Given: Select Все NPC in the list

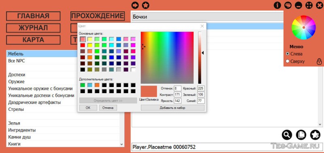Looking at the screenshot, I should (x=42, y=61).
